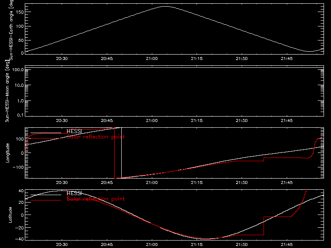Click Solar reflection point legend in Latitude plot
The height and width of the screenshot is (248, 331).
(x=96, y=199)
